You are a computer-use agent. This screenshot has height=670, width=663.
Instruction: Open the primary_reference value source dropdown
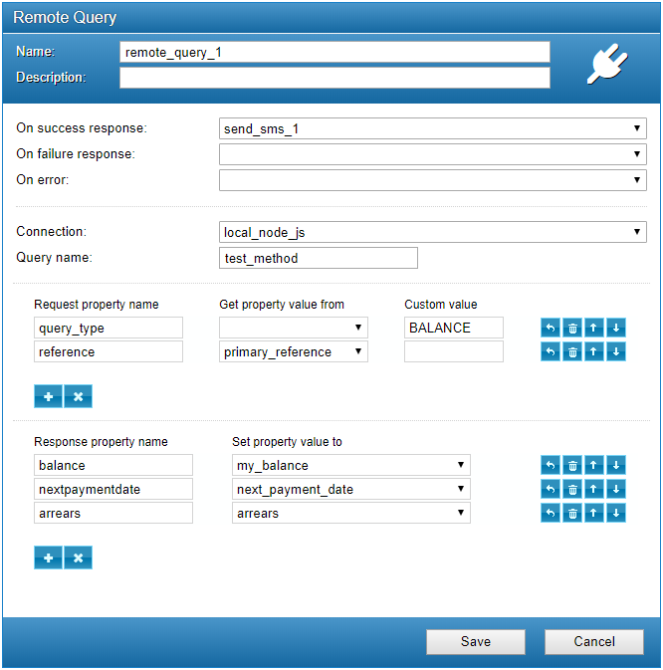tap(294, 351)
